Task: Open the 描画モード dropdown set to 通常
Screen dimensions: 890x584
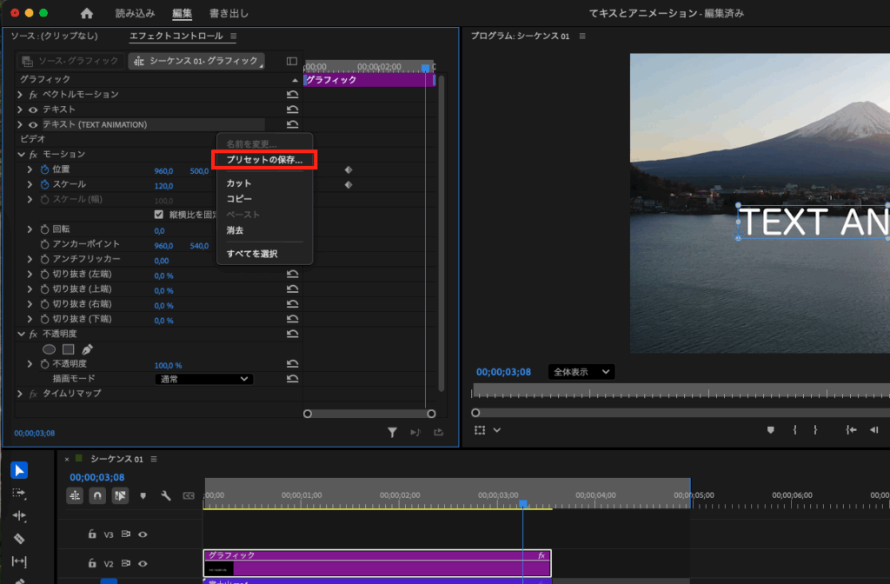Action: [203, 379]
